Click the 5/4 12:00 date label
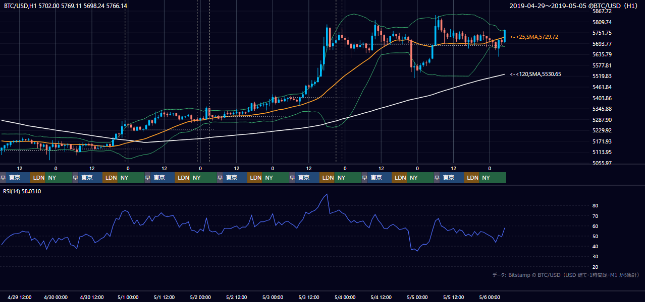 [x=382, y=297]
